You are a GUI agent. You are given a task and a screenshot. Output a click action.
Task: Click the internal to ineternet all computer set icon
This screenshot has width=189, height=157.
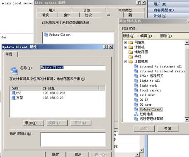[136, 66]
